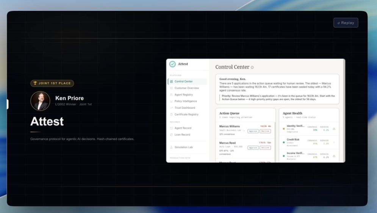Click the Replay button
Screen dimensions: 377x213
(x=346, y=23)
